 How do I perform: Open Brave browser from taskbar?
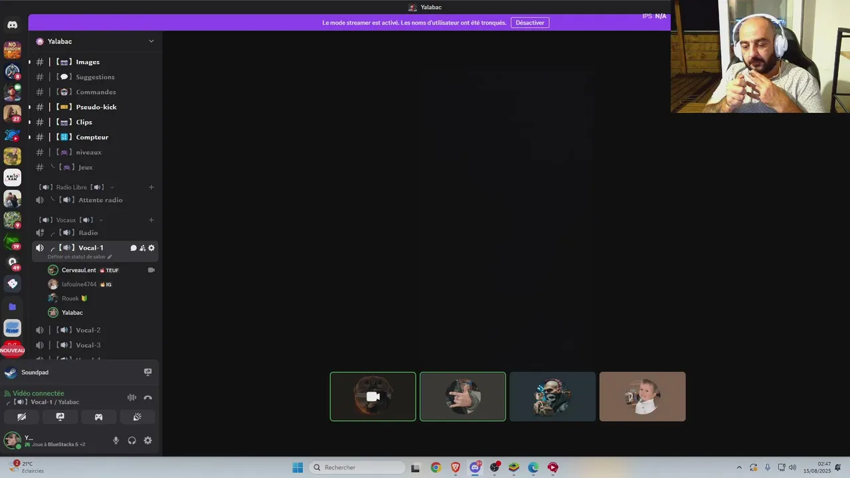point(456,467)
